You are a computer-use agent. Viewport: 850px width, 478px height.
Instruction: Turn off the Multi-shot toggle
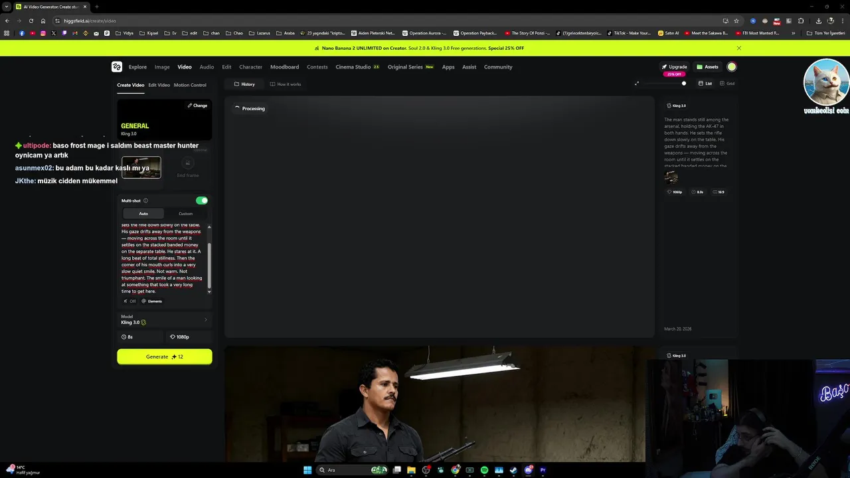coord(202,200)
